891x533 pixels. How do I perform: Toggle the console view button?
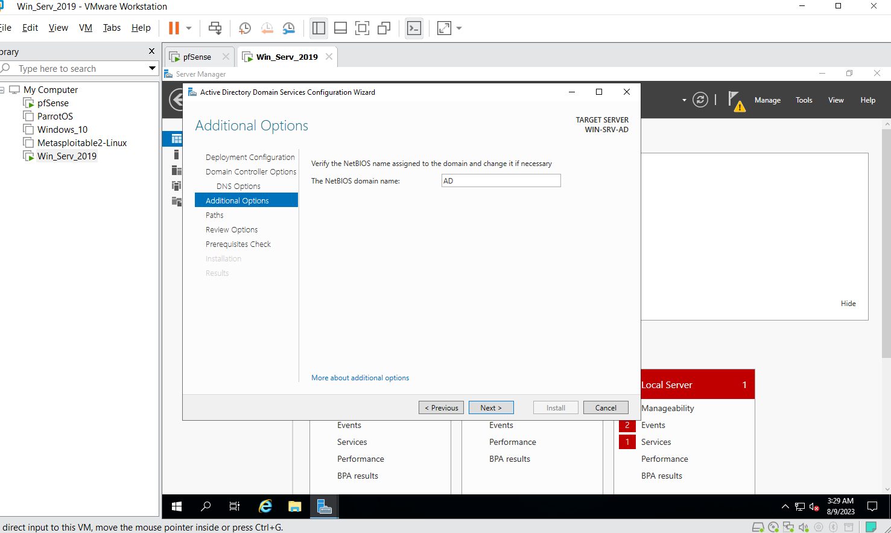[x=414, y=28]
